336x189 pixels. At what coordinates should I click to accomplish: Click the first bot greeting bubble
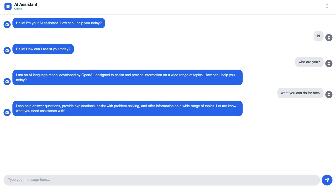pyautogui.click(x=59, y=23)
